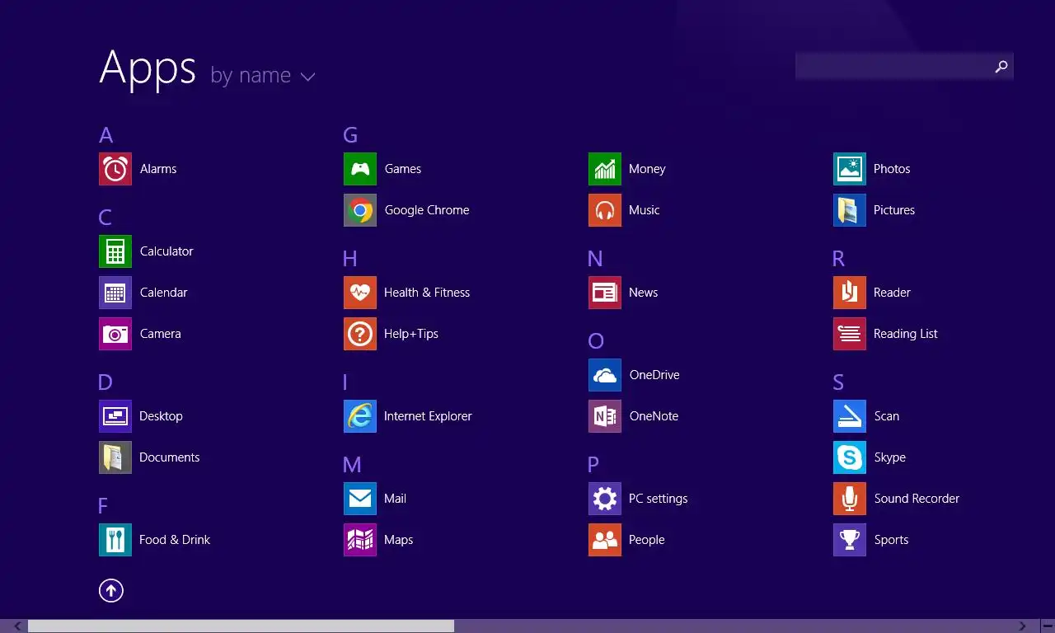Image resolution: width=1055 pixels, height=633 pixels.
Task: Start the Camera app icon
Action: (x=115, y=334)
